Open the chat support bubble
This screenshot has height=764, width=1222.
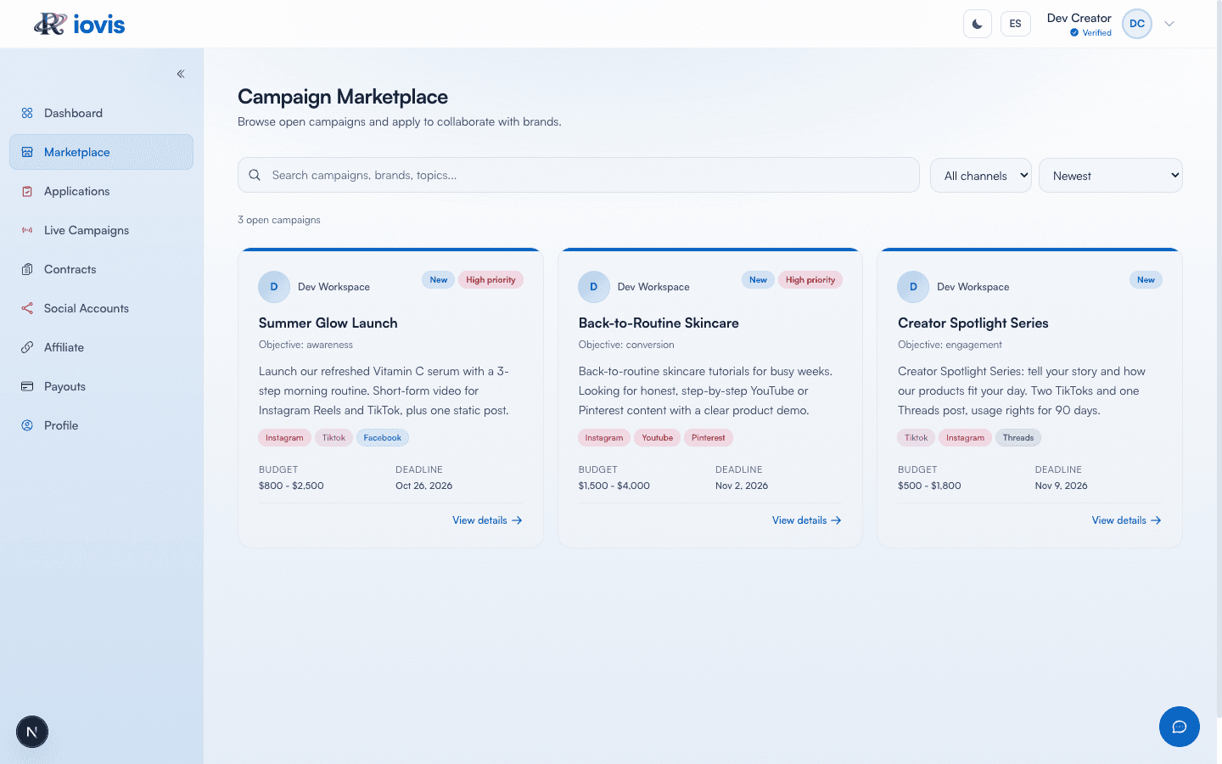(x=1180, y=727)
